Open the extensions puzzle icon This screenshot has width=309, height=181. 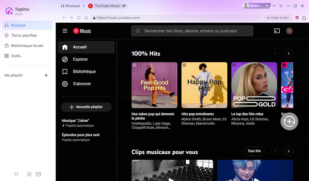coord(304,18)
